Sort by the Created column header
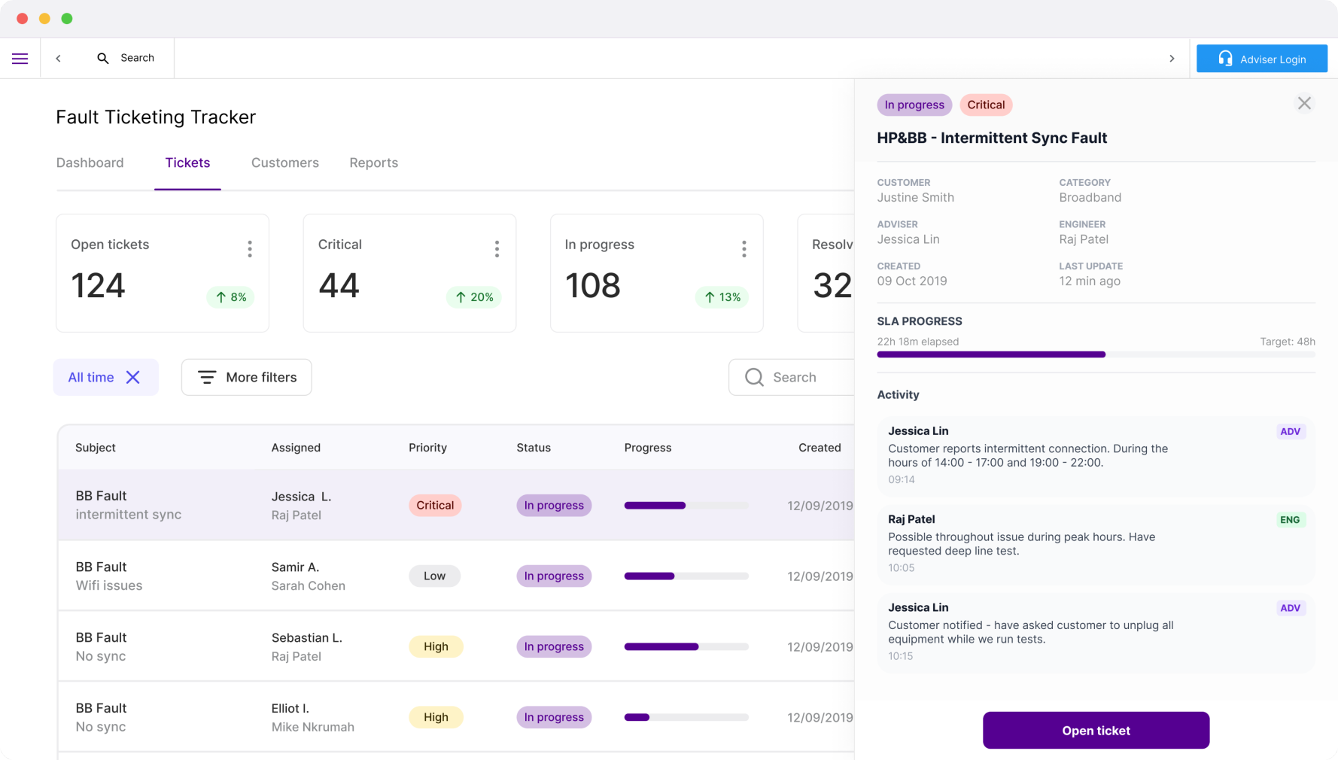The width and height of the screenshot is (1338, 760). click(x=820, y=448)
